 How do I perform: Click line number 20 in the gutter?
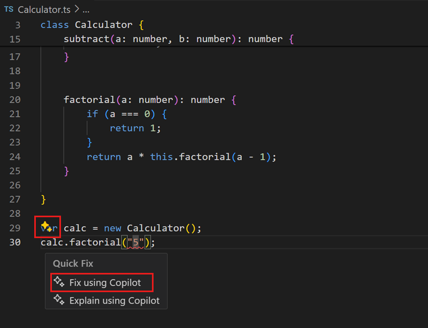[15, 100]
